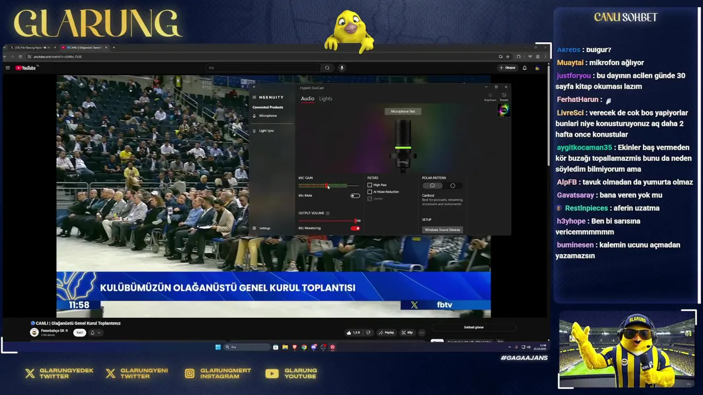This screenshot has height=395, width=703.
Task: Toggle the Limiter checkbox
Action: coord(370,199)
